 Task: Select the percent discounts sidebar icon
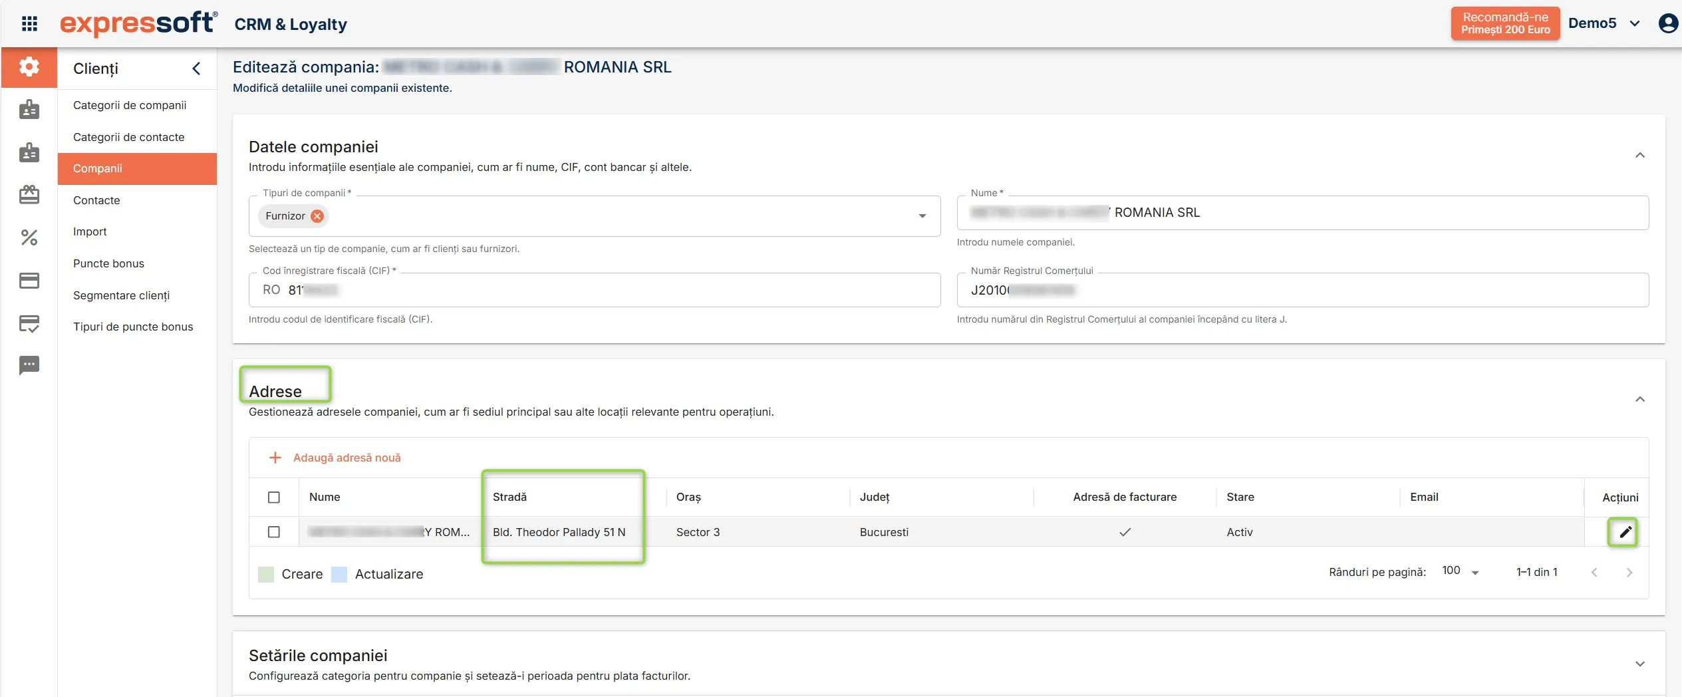(29, 237)
